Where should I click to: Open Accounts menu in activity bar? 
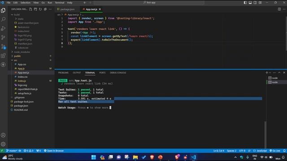(3, 135)
